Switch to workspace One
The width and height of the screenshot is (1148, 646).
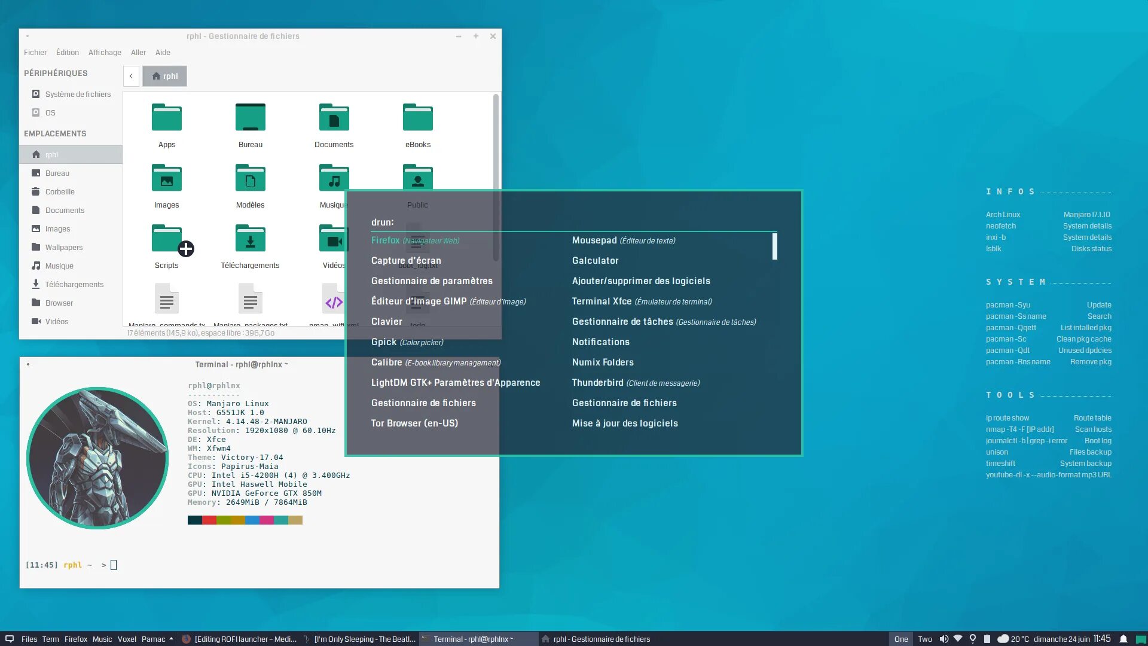(901, 639)
